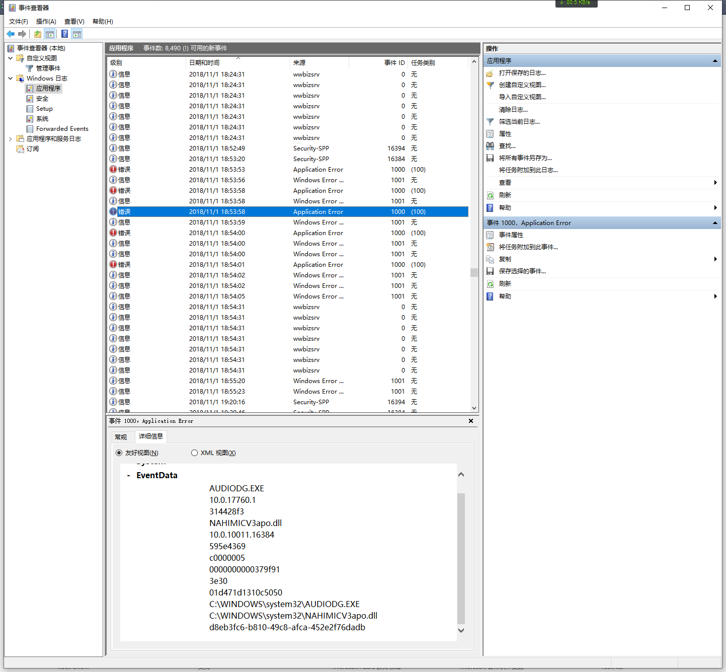Sort by the 任务类别 column header
This screenshot has height=672, width=726.
pyautogui.click(x=438, y=63)
